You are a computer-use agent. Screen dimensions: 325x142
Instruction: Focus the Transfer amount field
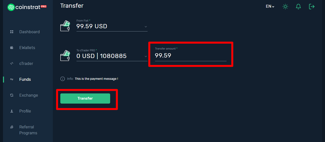(190, 56)
